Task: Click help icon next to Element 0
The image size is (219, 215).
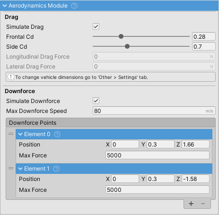Action: [57, 134]
